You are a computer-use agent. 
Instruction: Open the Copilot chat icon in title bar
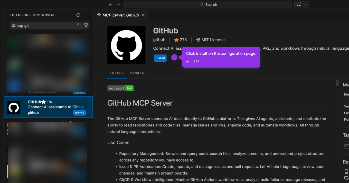pyautogui.click(x=299, y=5)
